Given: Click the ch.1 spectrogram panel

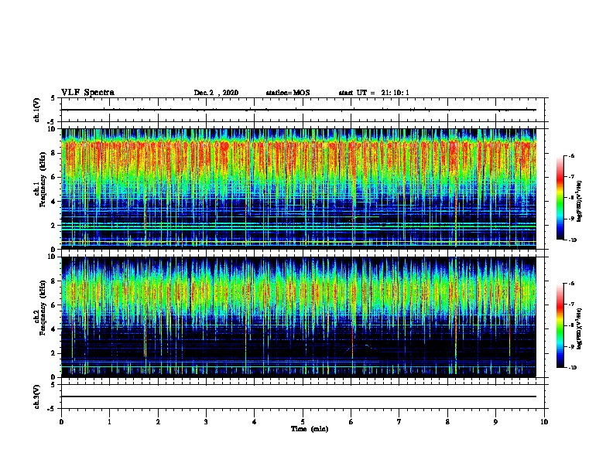Looking at the screenshot, I should tap(299, 189).
